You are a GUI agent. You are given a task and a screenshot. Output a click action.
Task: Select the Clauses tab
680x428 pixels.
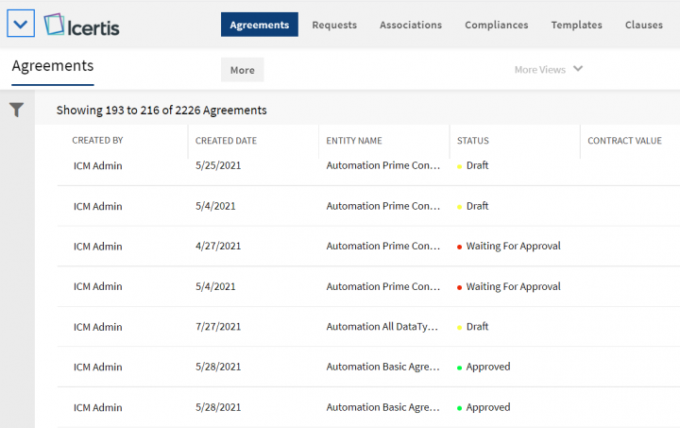(643, 25)
